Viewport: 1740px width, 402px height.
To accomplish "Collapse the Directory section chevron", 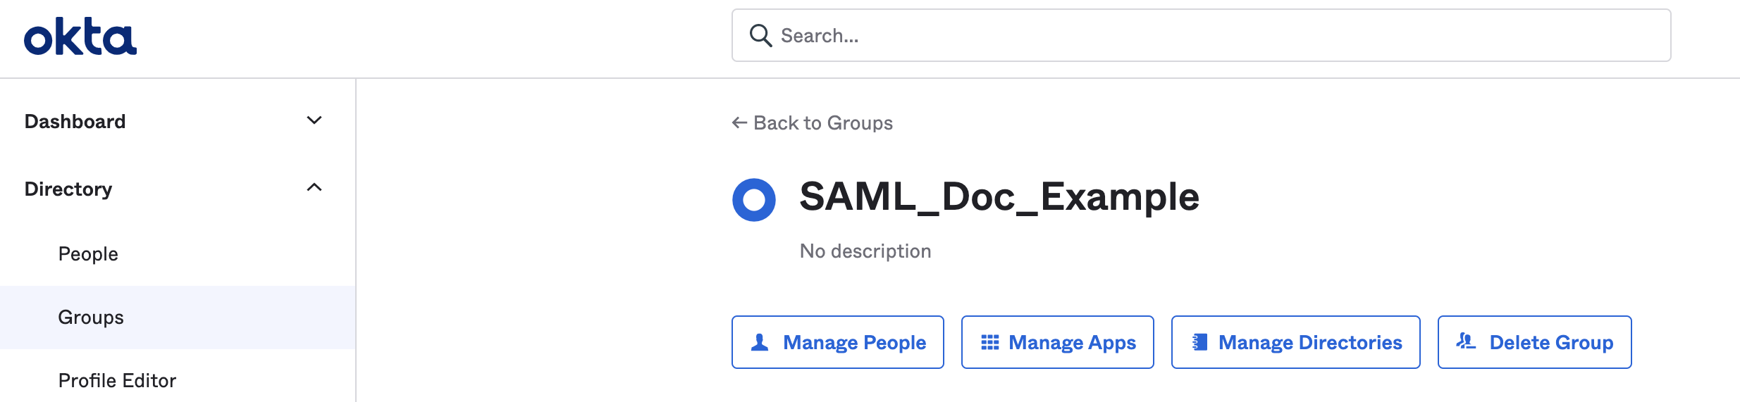I will pos(314,187).
